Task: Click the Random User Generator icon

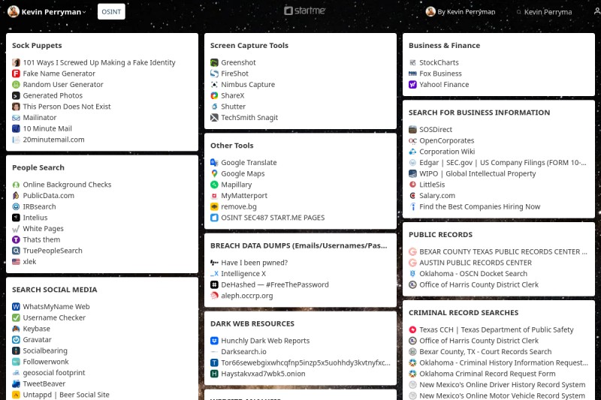Action: 16,85
